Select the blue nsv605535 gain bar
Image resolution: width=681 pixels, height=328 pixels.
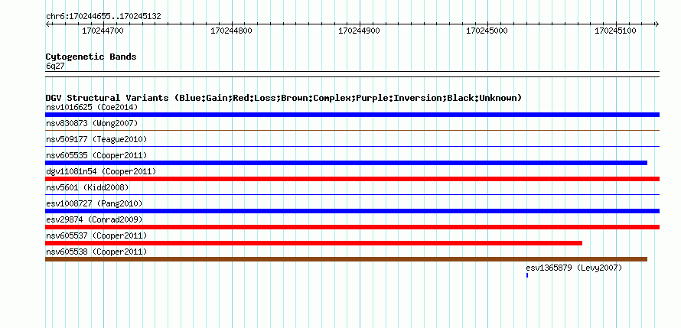click(346, 163)
